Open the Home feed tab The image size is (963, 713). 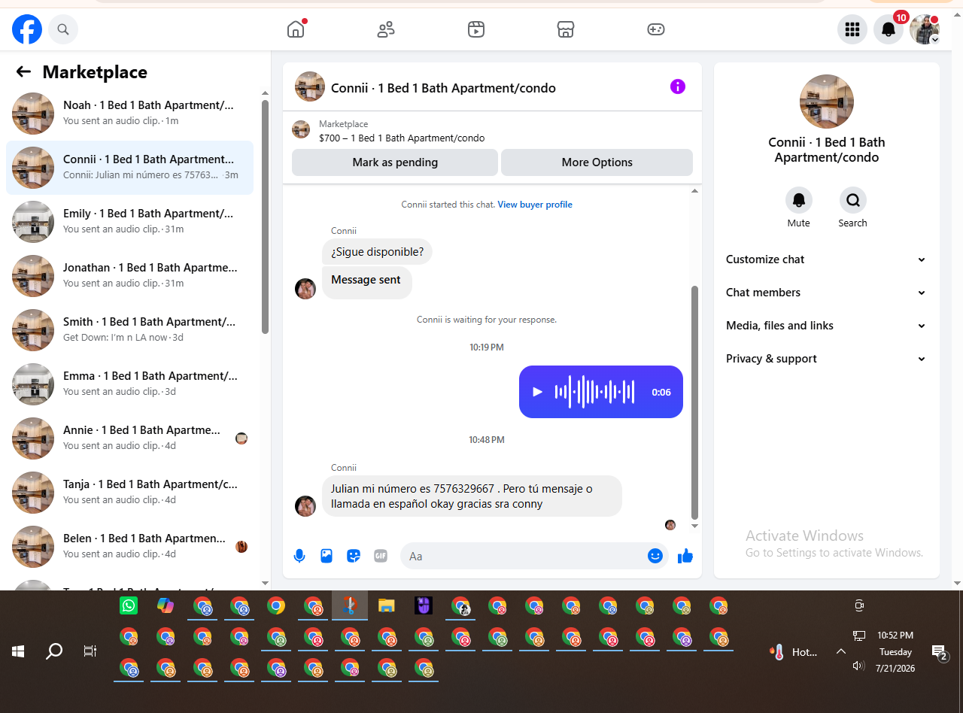[296, 29]
